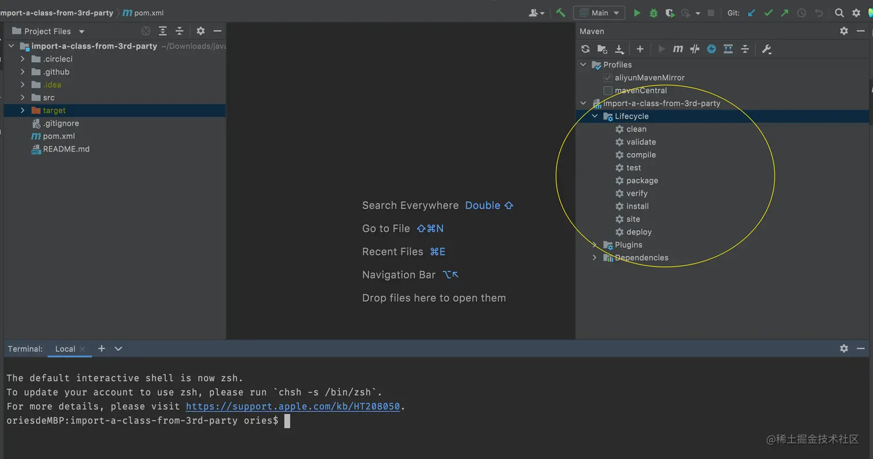
Task: Click pom.xml in the breadcrumb bar
Action: (x=143, y=13)
